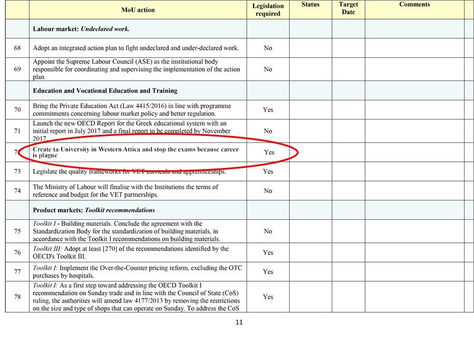Click the "Yes" cell in row 76

[268, 252]
